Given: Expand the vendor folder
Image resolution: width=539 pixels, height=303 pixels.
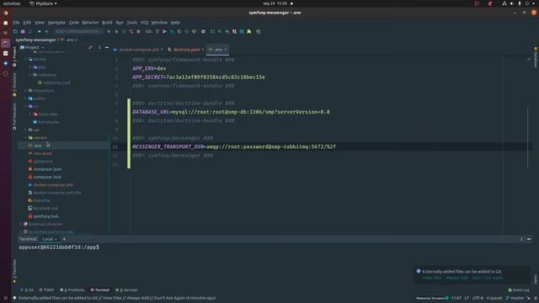Looking at the screenshot, I should pos(25,137).
